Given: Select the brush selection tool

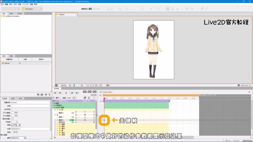Looking at the screenshot, I should [177, 9].
